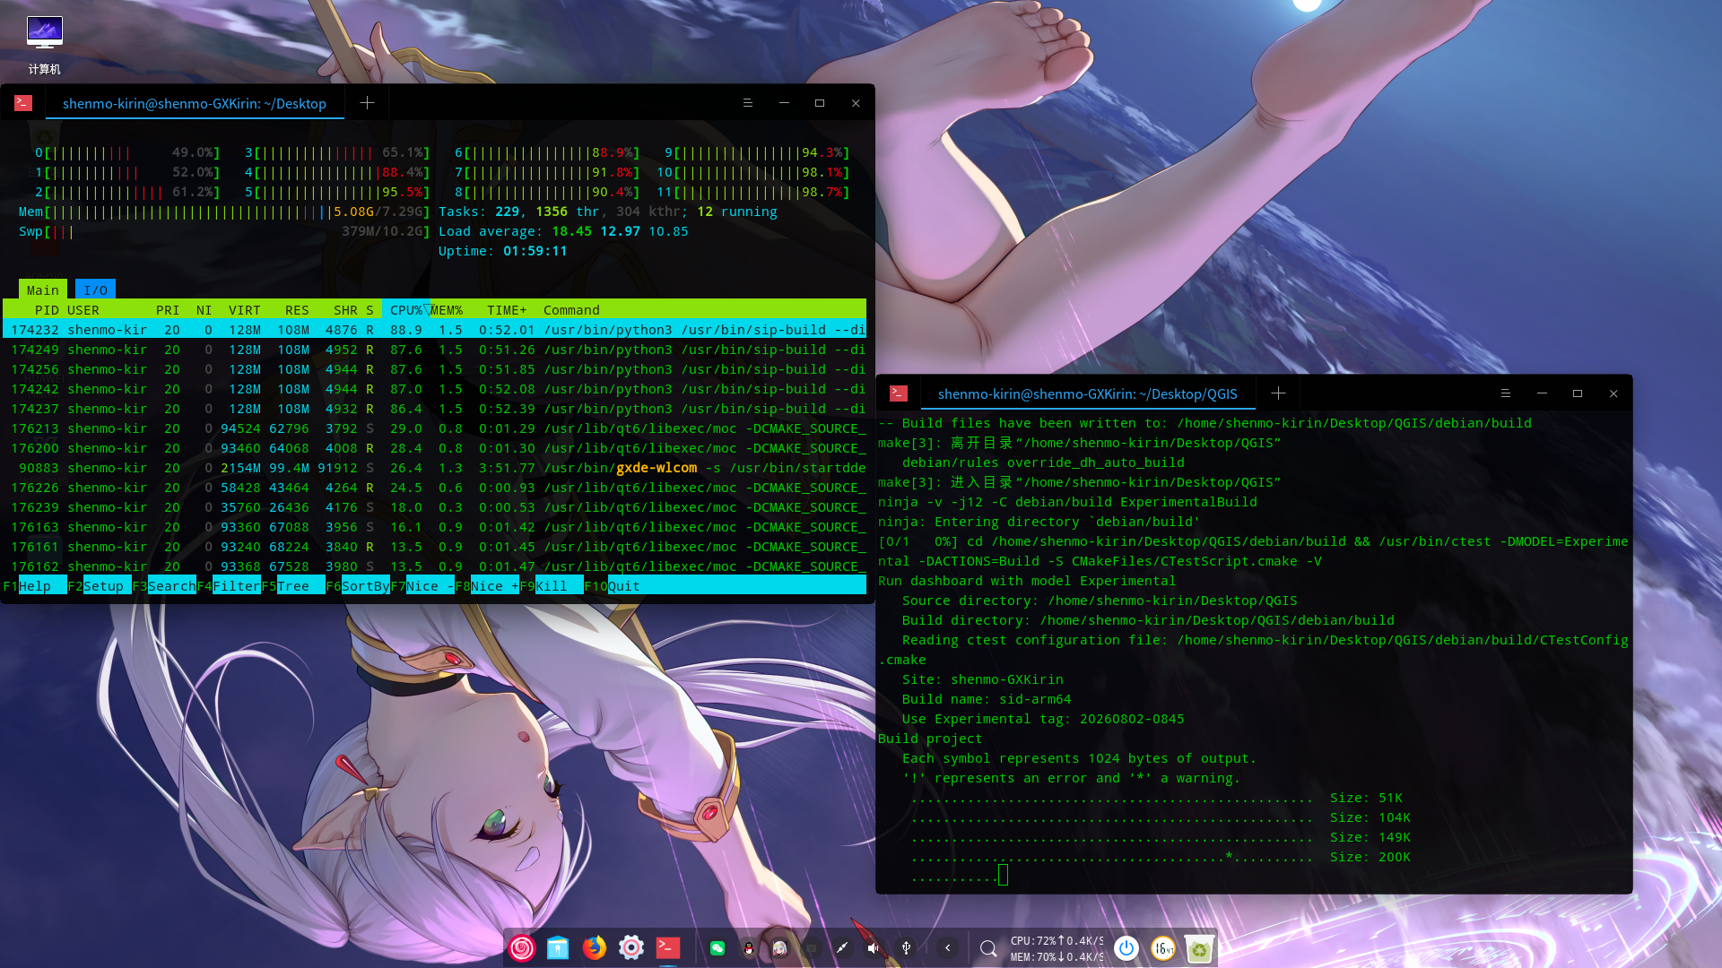Select process 174232 sip-build row
This screenshot has width=1722, height=968.
click(434, 330)
